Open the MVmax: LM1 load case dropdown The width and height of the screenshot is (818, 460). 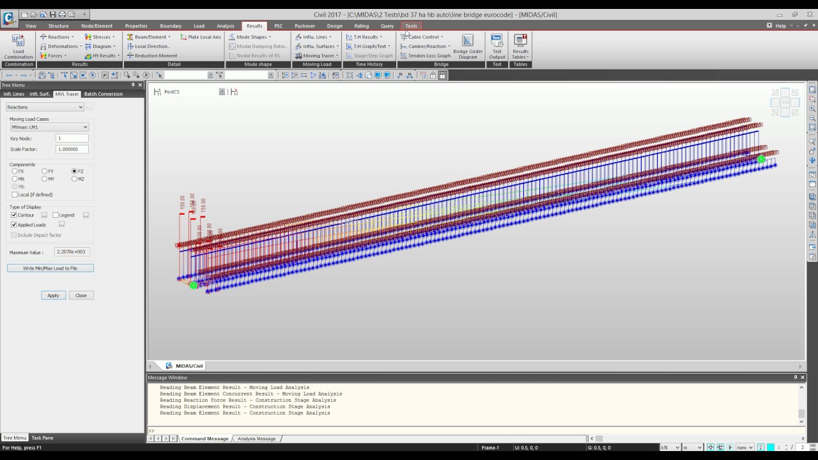coord(49,127)
